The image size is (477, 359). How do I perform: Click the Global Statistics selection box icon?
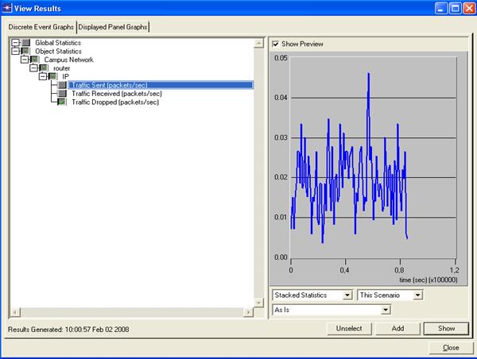(27, 42)
